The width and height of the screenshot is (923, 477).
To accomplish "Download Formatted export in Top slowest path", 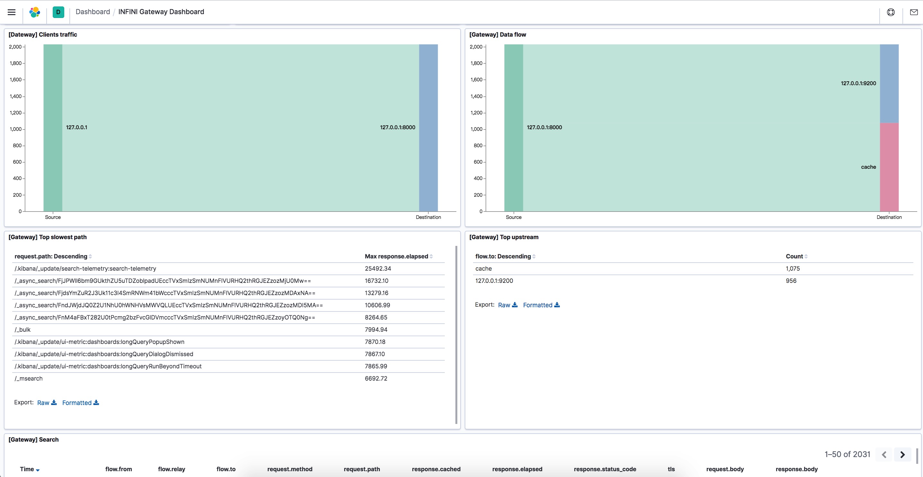I will coord(81,403).
